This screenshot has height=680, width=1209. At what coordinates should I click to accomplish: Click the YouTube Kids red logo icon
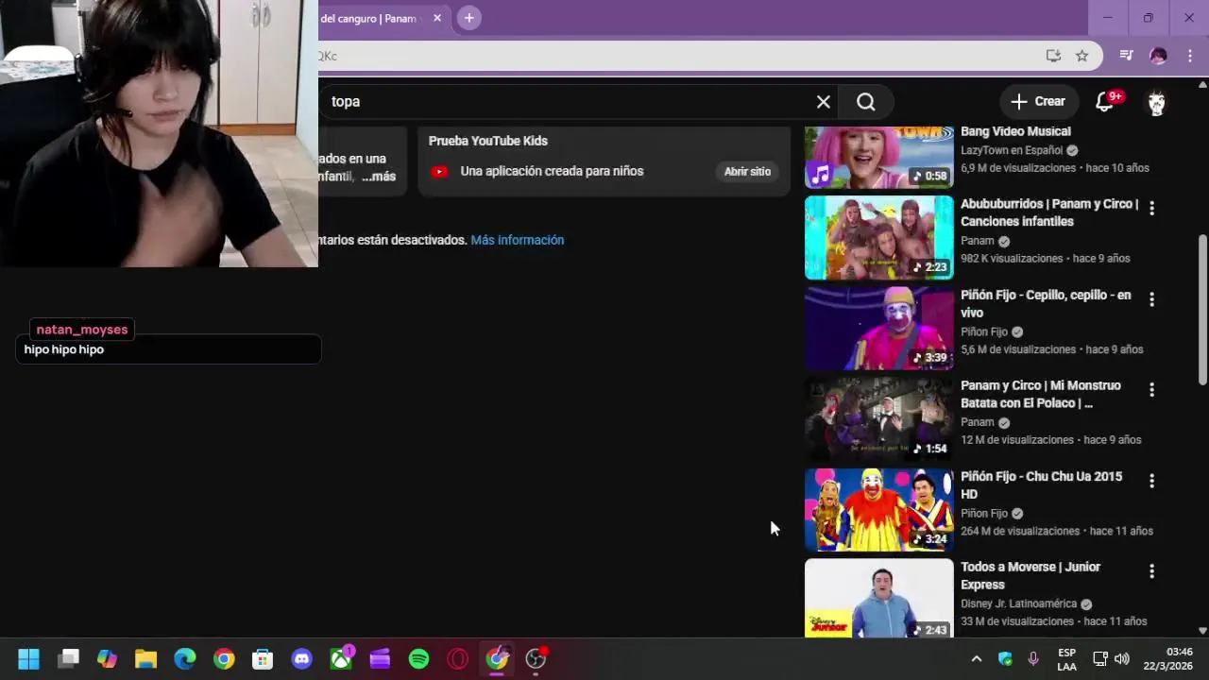tap(439, 171)
